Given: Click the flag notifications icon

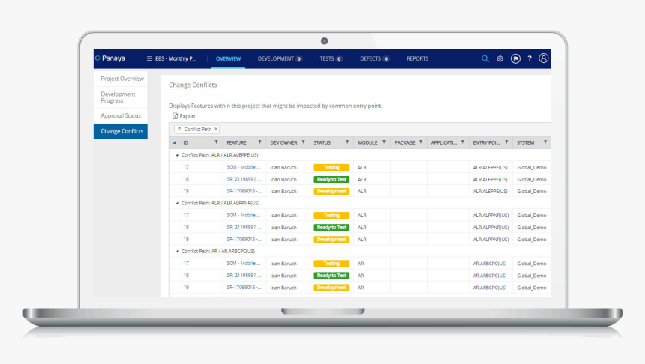Looking at the screenshot, I should (x=515, y=58).
